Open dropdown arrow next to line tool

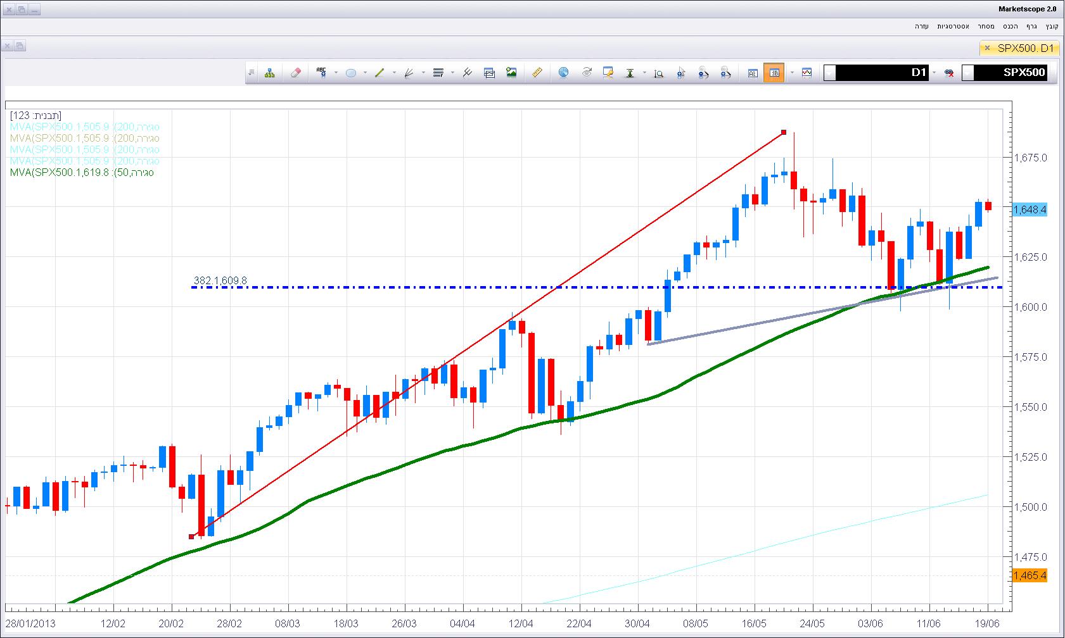click(x=394, y=73)
